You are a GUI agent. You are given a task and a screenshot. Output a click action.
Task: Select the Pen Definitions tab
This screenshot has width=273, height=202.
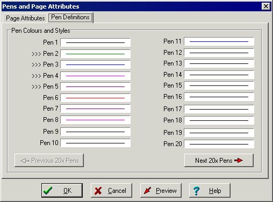point(70,17)
